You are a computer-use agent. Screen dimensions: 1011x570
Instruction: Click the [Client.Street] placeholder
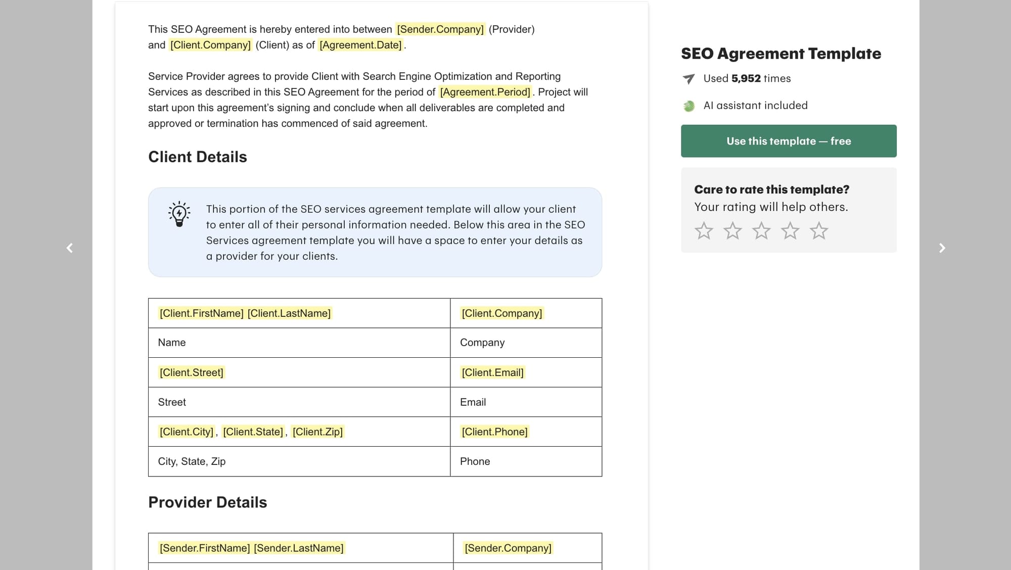coord(191,372)
